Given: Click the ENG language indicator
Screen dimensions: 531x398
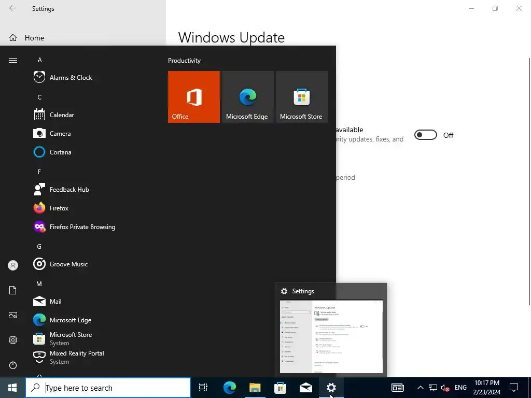Looking at the screenshot, I should [460, 388].
